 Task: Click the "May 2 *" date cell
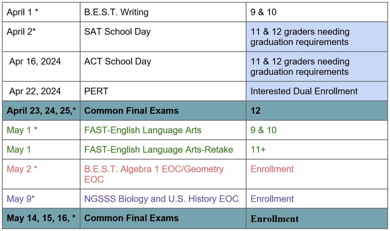22,169
